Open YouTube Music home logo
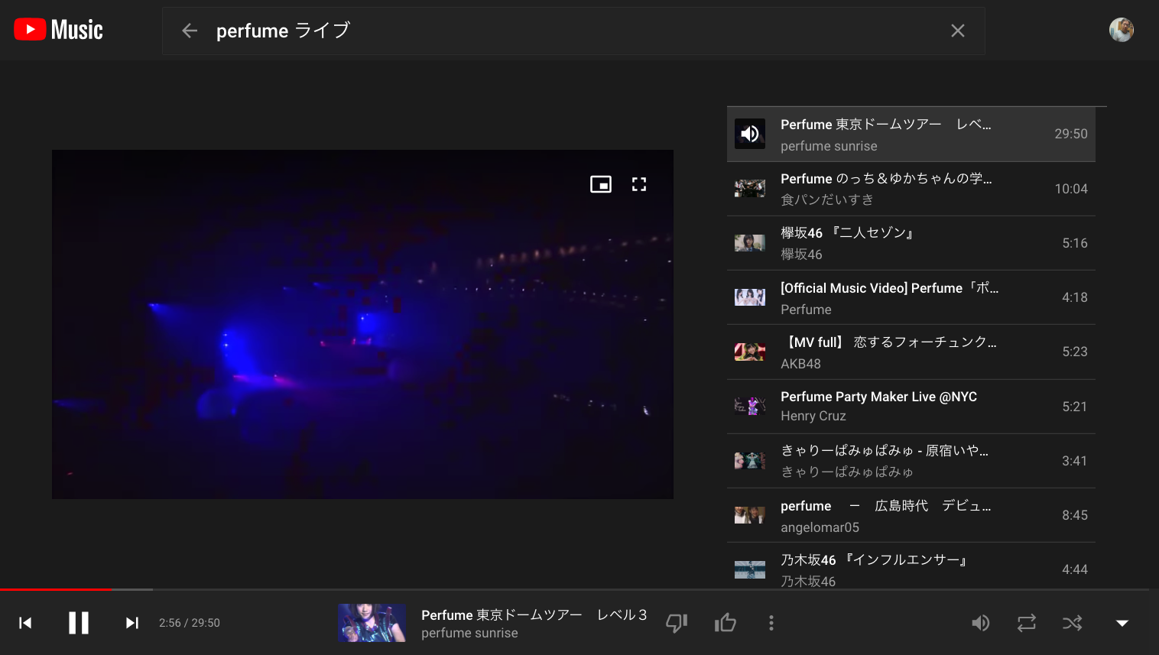 coord(59,30)
